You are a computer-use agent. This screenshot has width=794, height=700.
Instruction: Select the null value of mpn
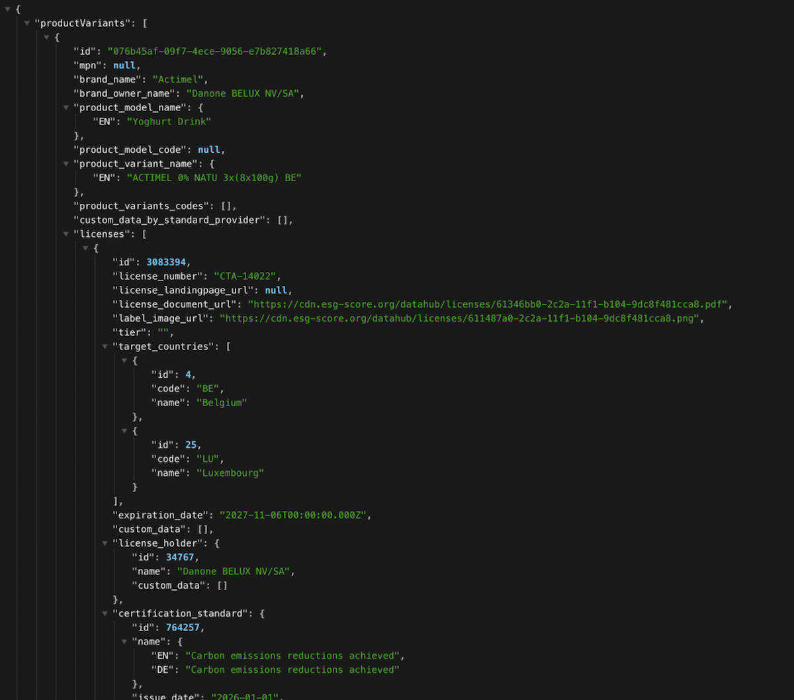(x=124, y=66)
